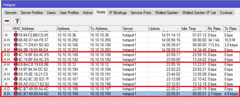The image size is (240, 97).
Task: Click host icon for 88:AE:07:AA:F8:37
Action: click(x=16, y=40)
